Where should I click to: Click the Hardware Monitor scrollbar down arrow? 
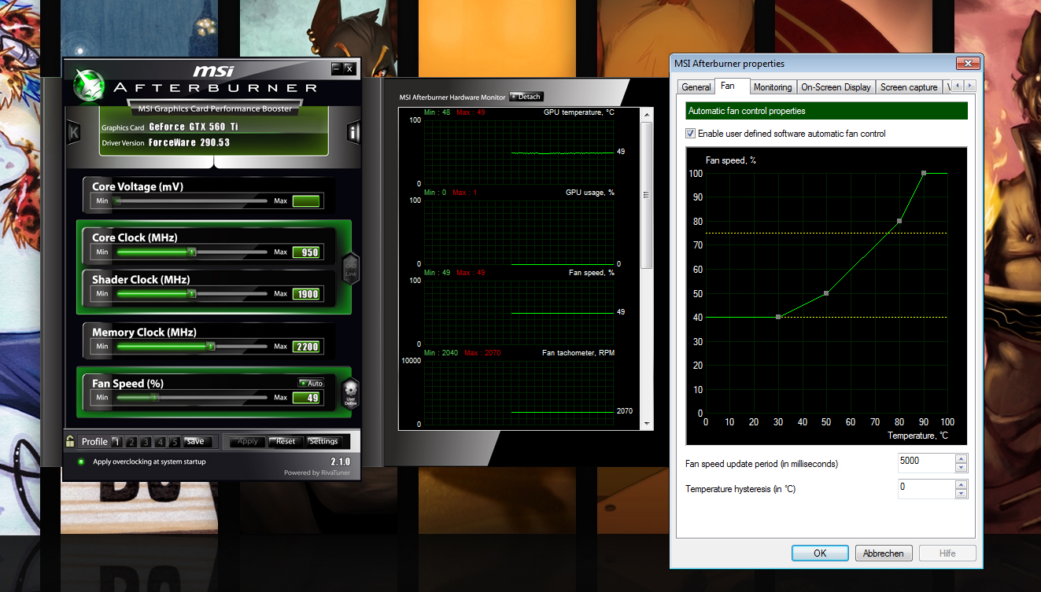[648, 423]
